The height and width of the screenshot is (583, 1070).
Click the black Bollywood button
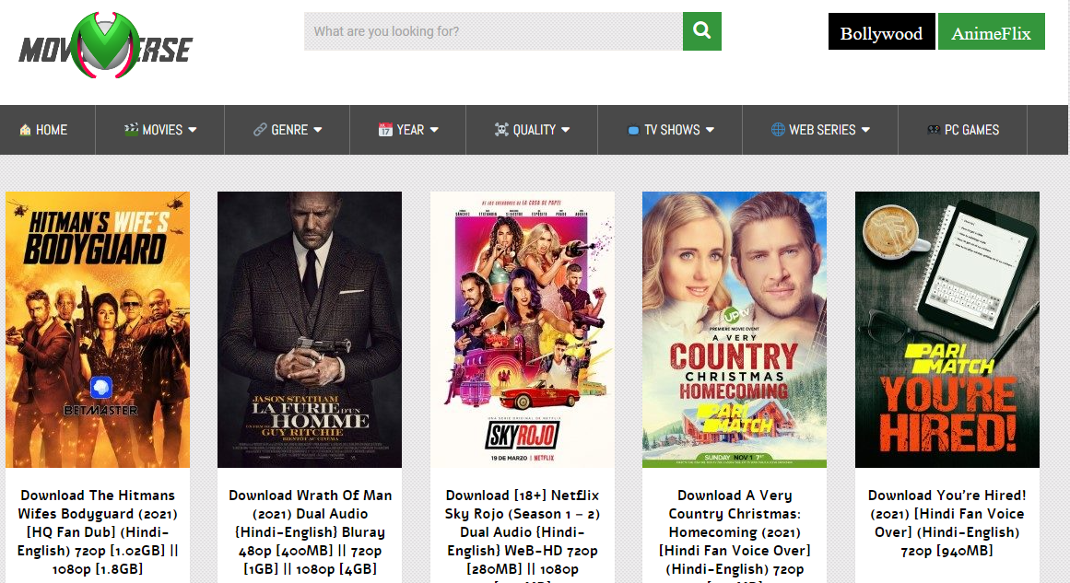881,33
